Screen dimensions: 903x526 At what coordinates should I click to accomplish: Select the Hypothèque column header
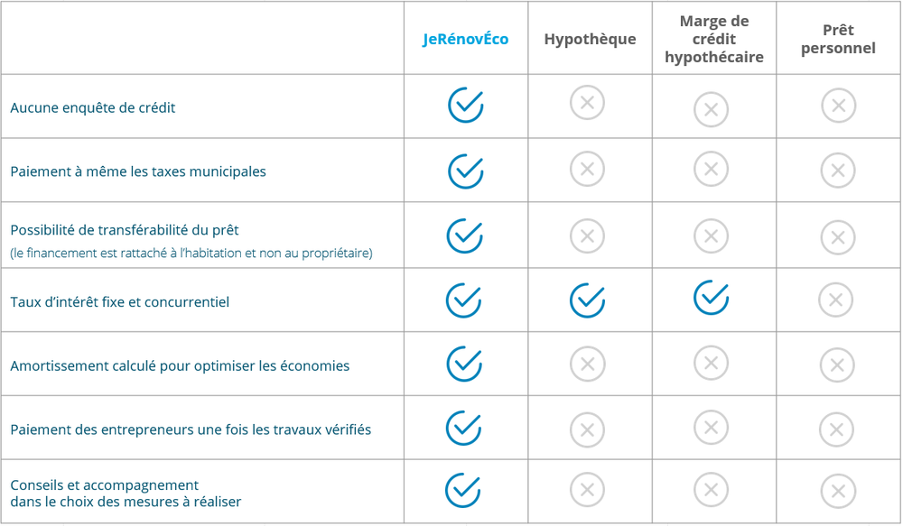(x=590, y=40)
